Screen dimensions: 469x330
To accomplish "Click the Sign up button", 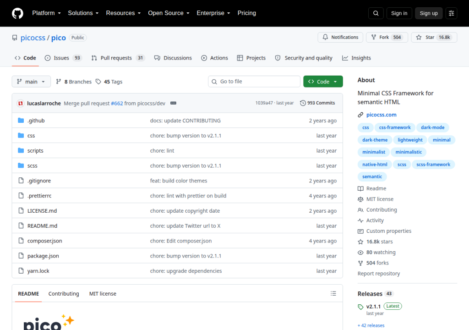I will [429, 13].
